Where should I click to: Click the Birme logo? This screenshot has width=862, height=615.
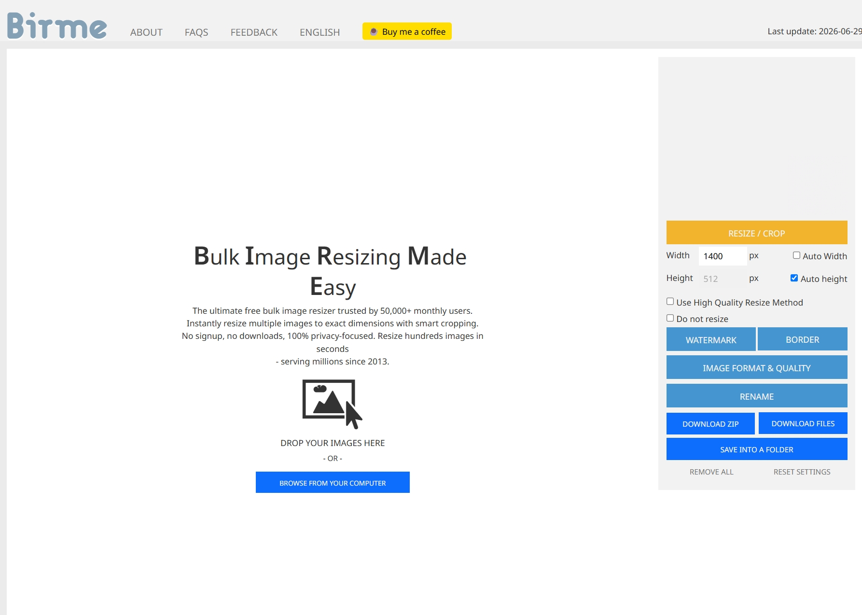57,26
